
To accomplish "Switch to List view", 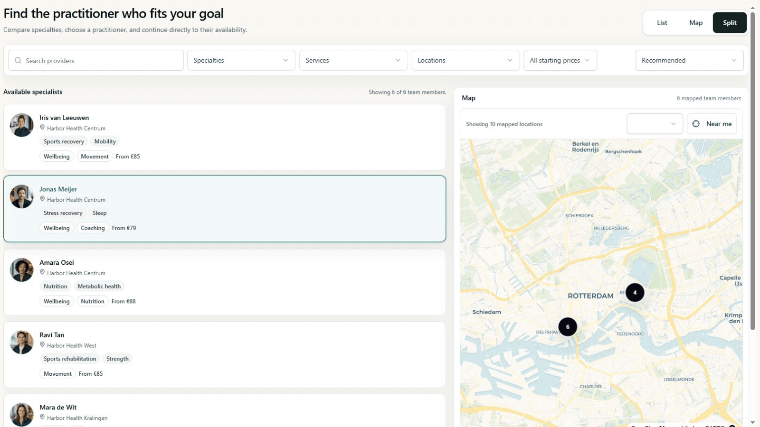I will click(662, 23).
